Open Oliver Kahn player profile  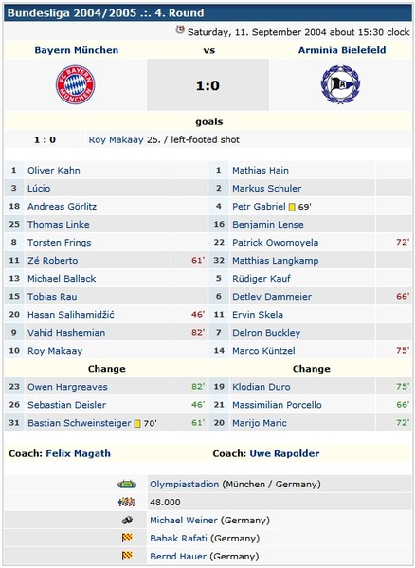click(x=54, y=171)
